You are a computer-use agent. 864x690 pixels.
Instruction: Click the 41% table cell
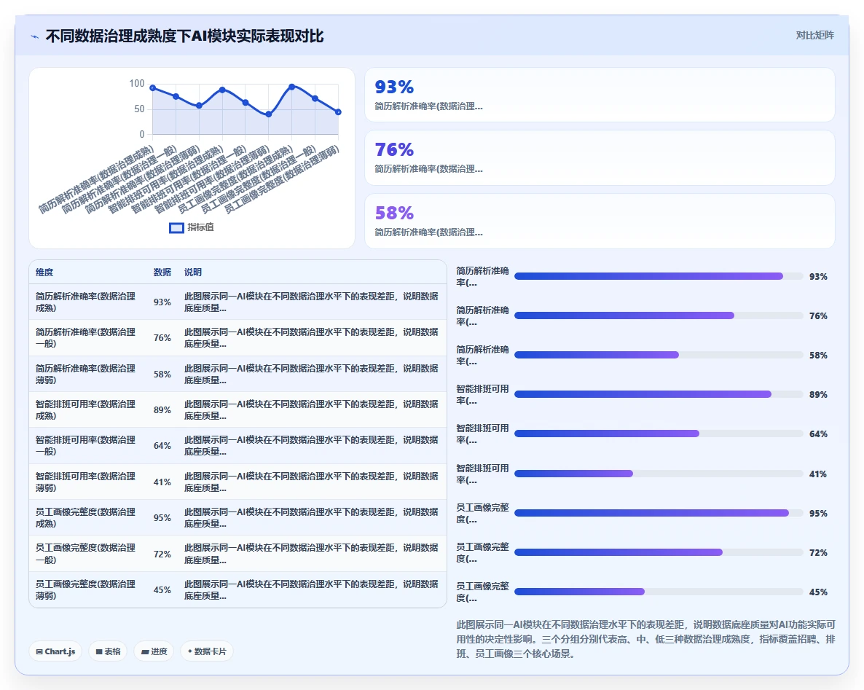pos(162,482)
